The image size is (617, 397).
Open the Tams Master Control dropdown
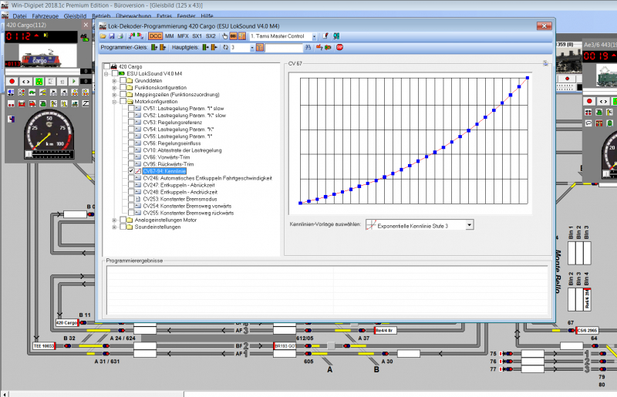[x=312, y=36]
